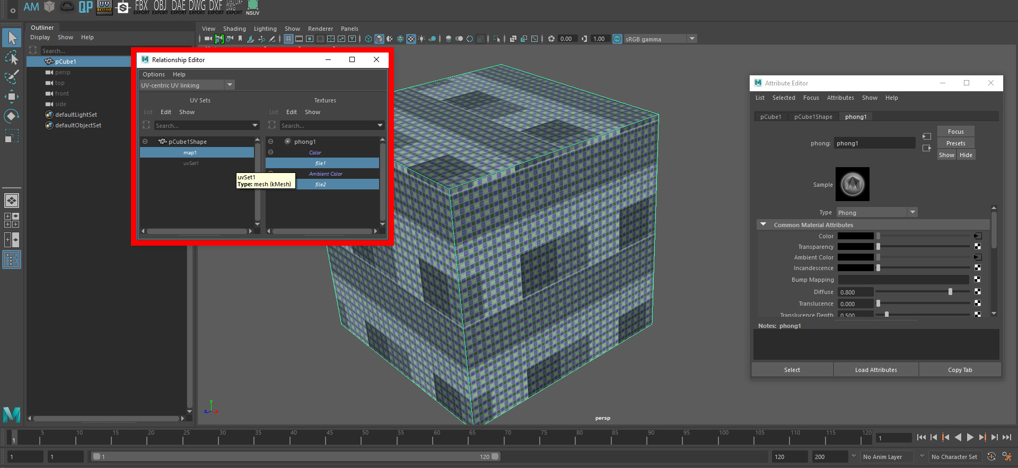Toggle the color management ON button
The image size is (1018, 468).
click(617, 39)
